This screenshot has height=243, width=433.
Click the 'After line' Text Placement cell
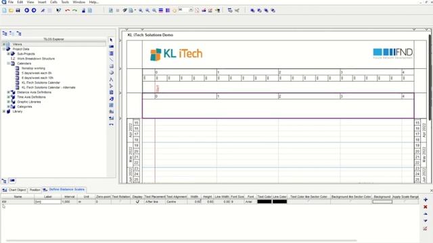(155, 202)
